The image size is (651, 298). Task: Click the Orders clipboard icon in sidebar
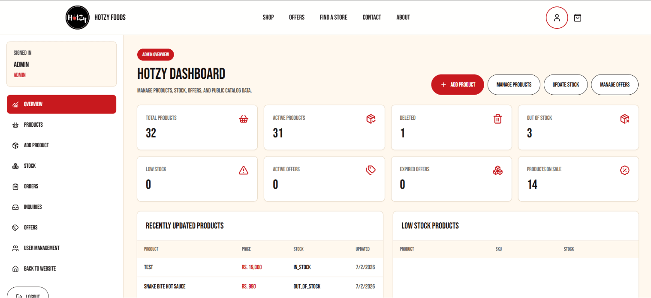[x=15, y=187]
